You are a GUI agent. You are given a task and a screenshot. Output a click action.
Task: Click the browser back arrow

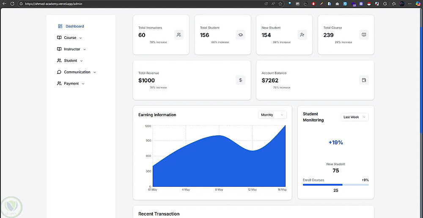[x=4, y=4]
